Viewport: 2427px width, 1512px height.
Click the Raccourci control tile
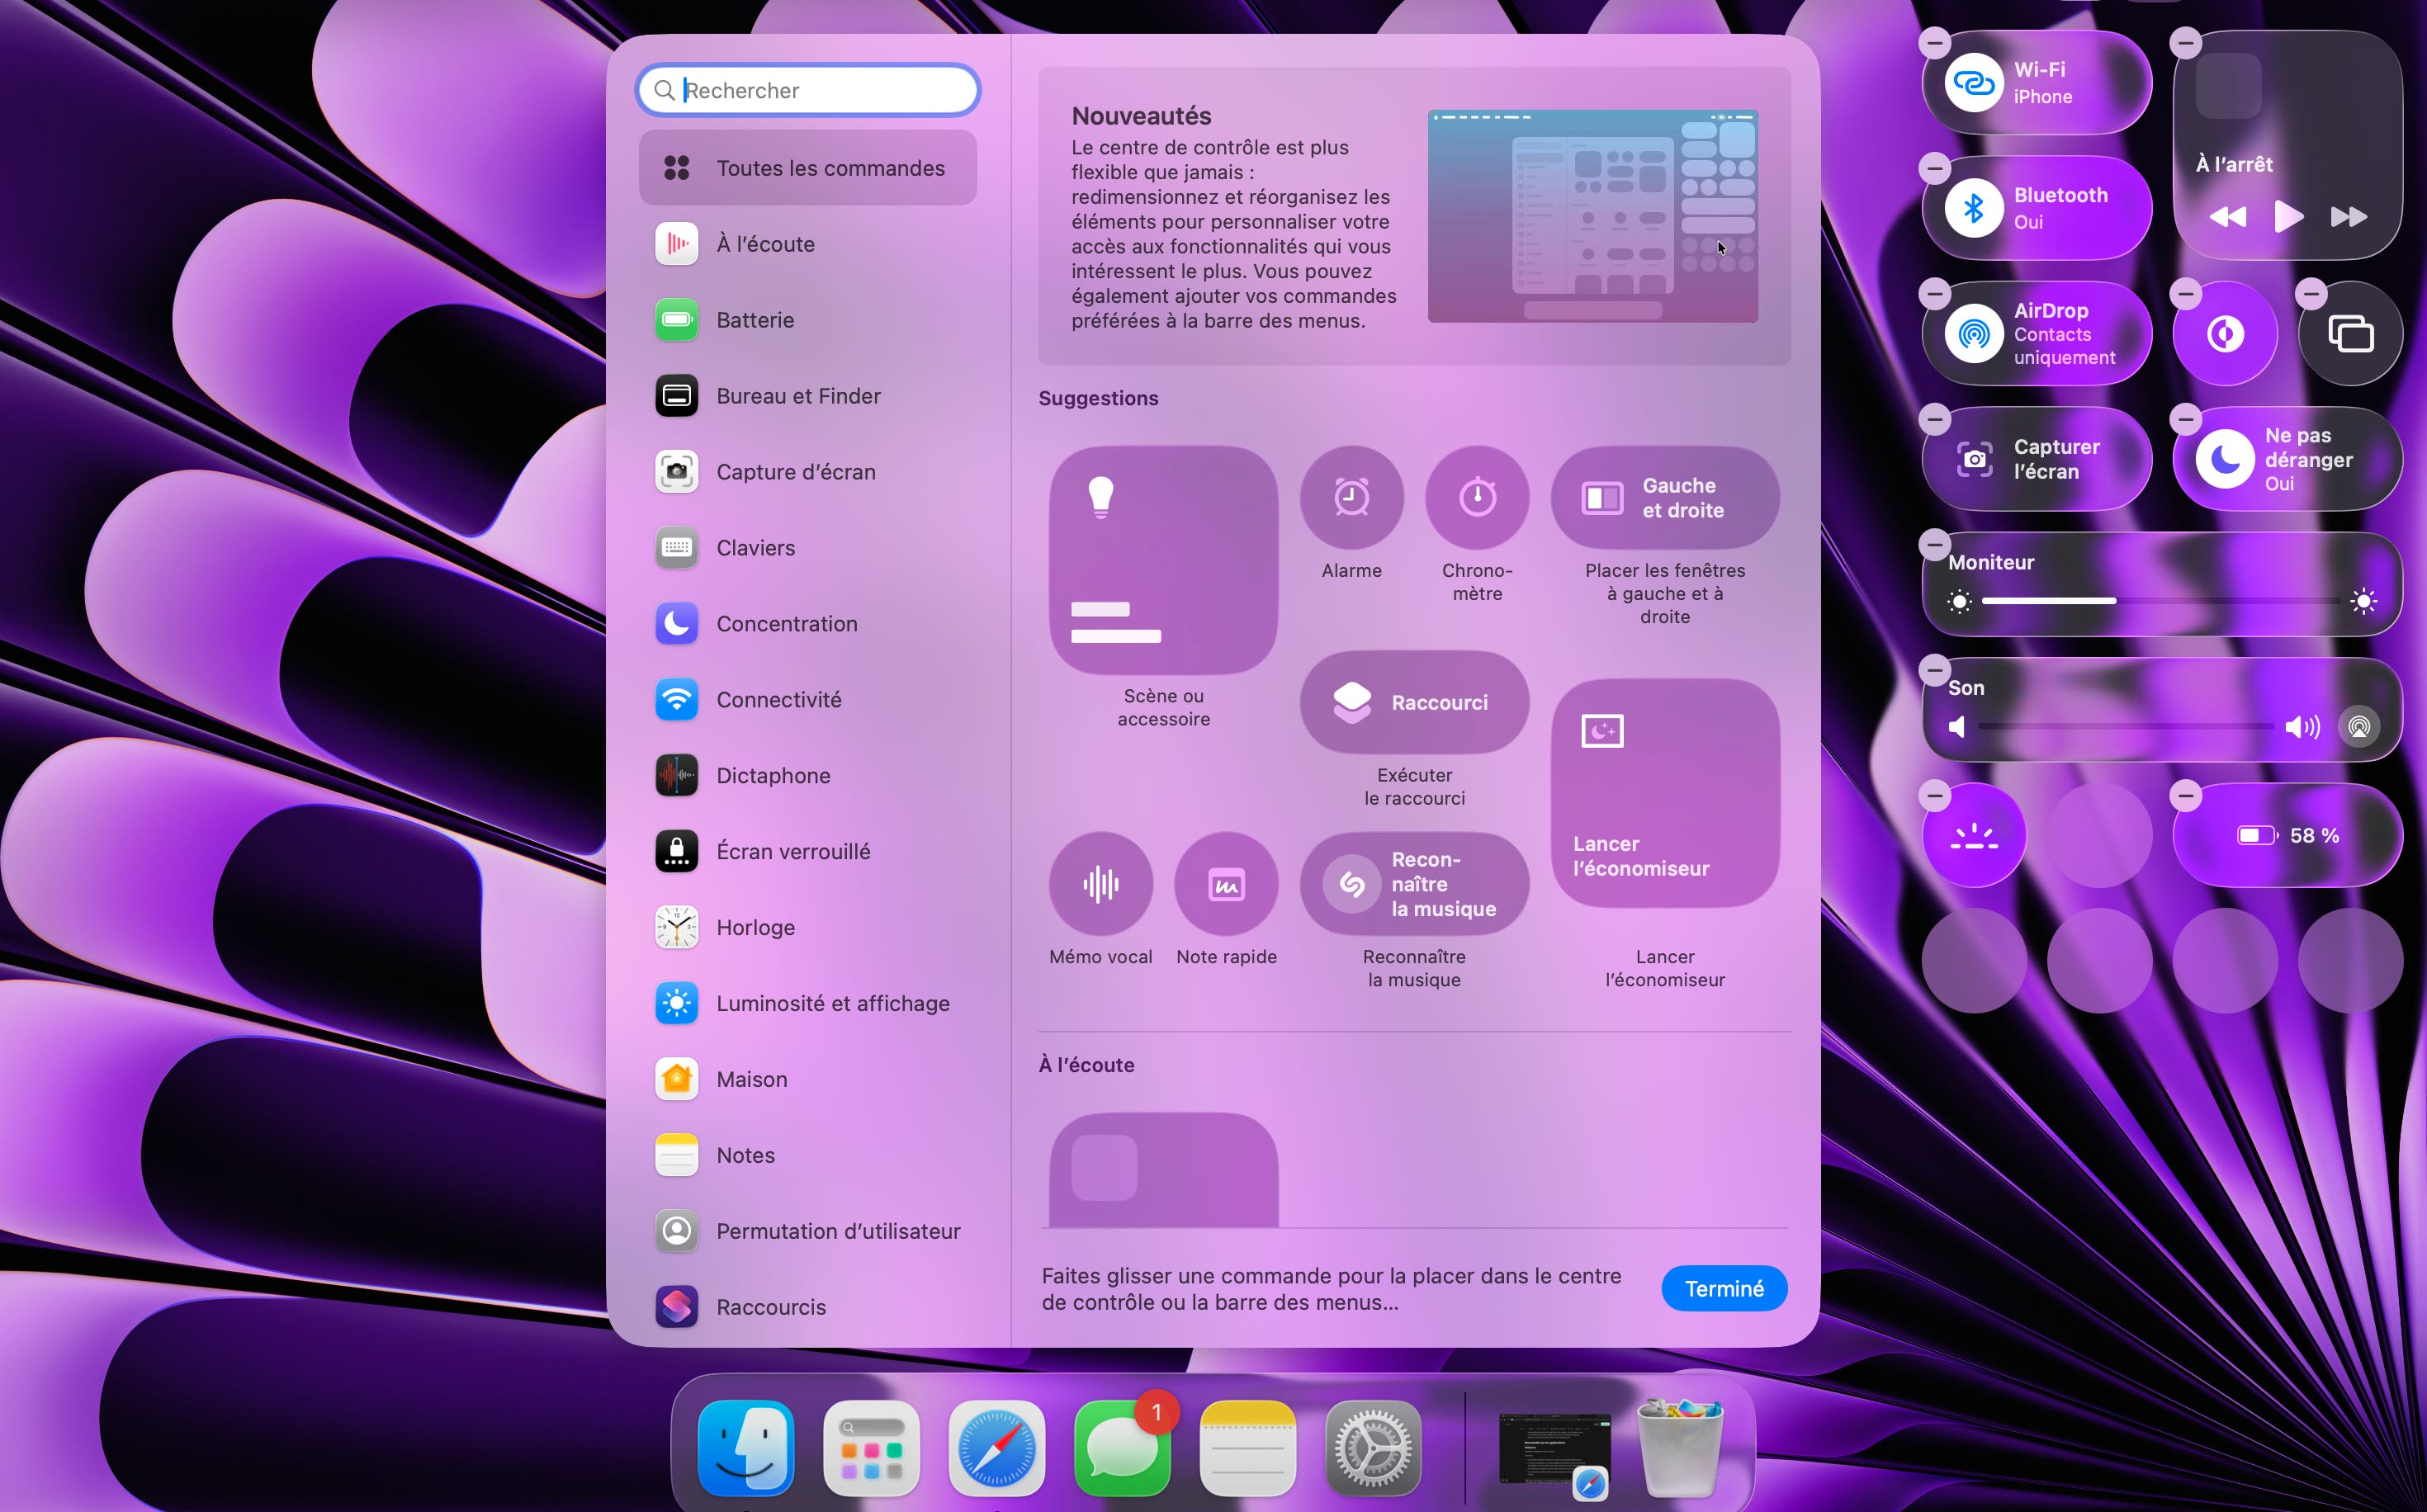pos(1413,702)
